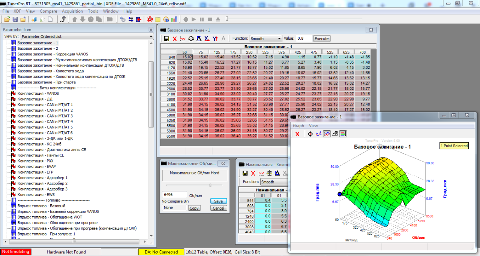Screen dimensions: 480x256
Task: Toggle the color legend button in graph toolbar
Action: [x=343, y=134]
